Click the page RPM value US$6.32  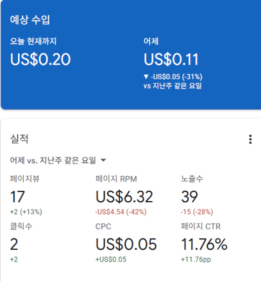(x=124, y=197)
